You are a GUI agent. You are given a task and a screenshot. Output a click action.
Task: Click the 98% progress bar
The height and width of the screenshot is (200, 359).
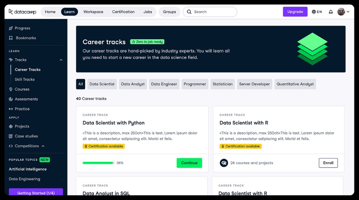[x=99, y=163]
